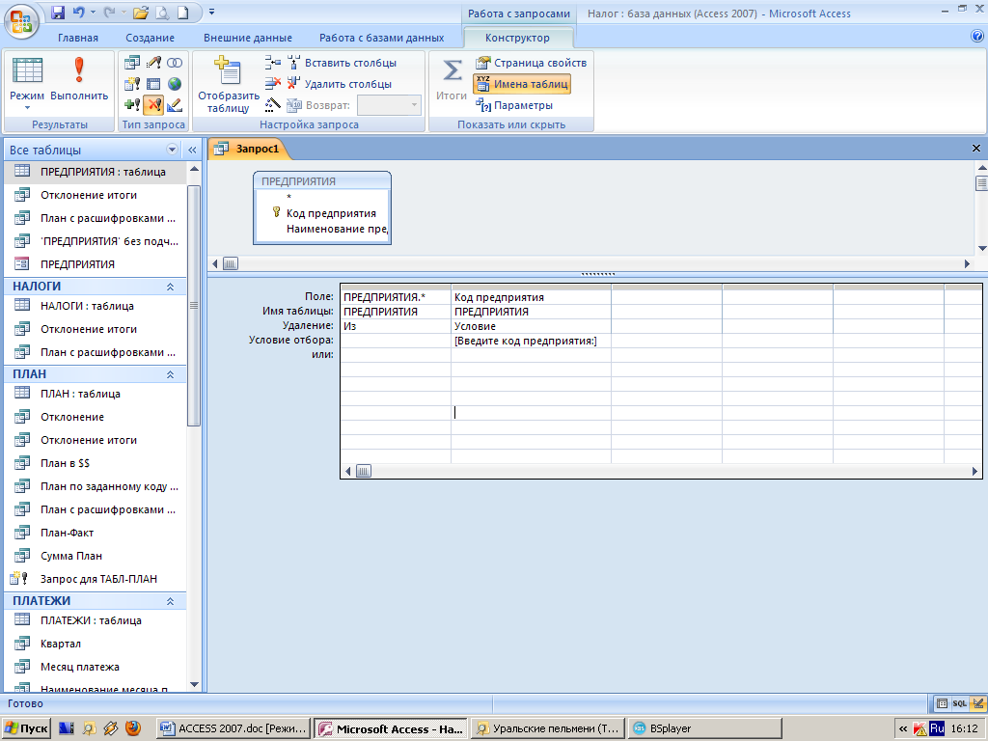Open the expression Builder wand icon

click(273, 104)
